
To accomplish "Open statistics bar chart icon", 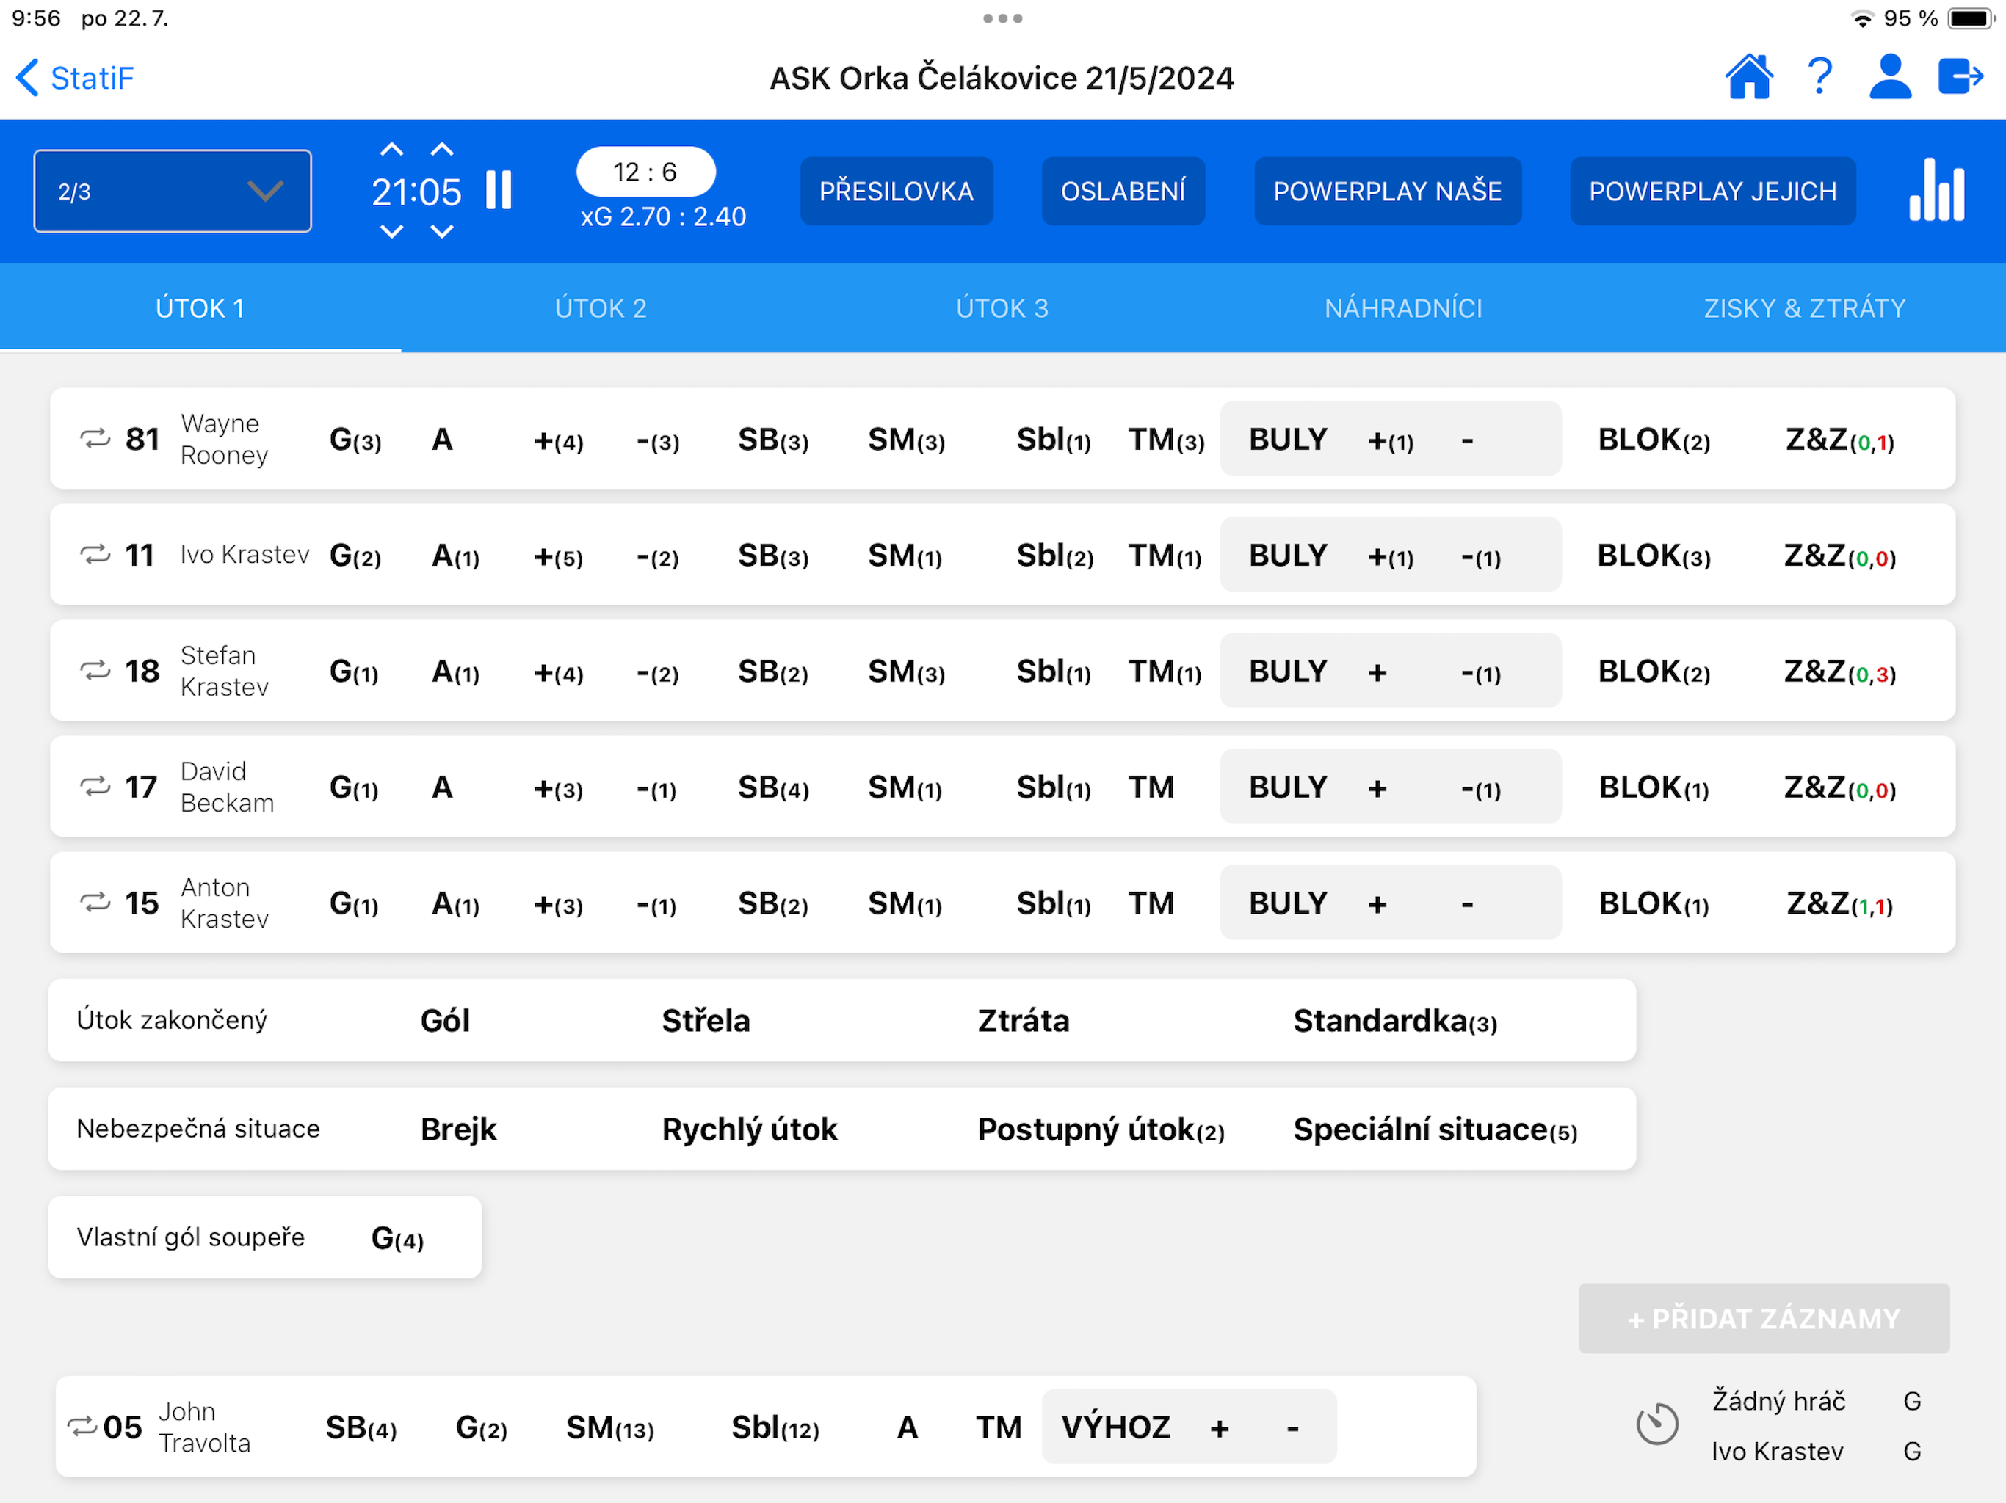I will pyautogui.click(x=1936, y=190).
